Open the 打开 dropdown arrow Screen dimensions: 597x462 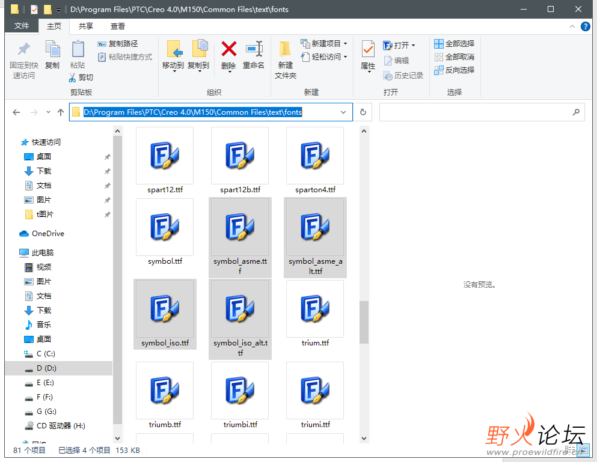point(413,46)
